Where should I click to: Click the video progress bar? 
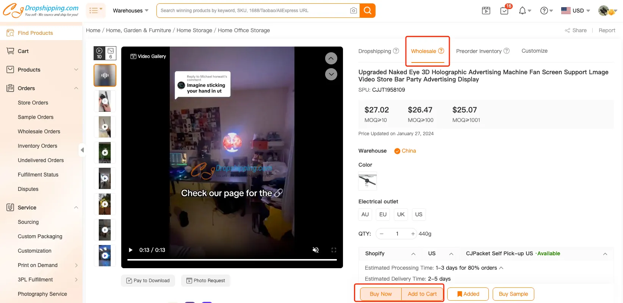pos(232,260)
